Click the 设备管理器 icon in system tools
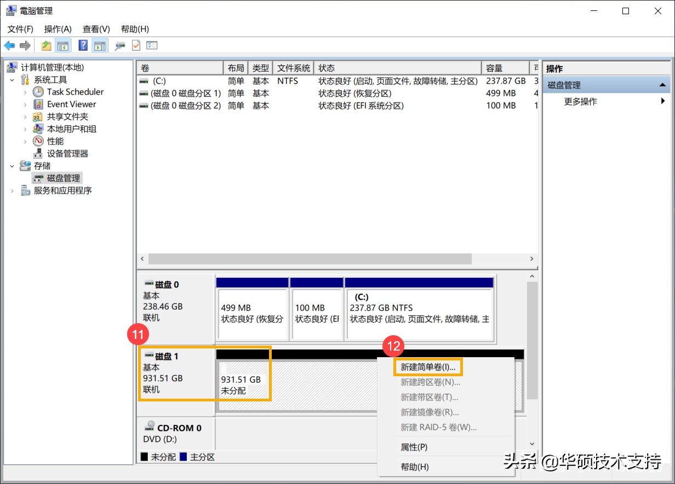 click(37, 153)
